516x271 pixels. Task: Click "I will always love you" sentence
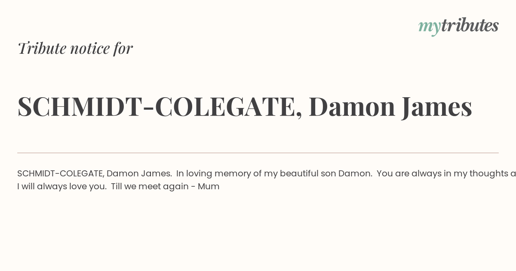click(x=61, y=187)
